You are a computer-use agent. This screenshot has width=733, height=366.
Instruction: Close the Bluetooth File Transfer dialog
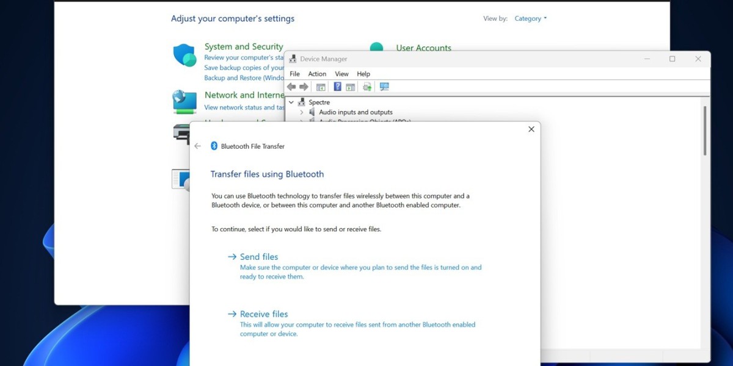point(531,129)
